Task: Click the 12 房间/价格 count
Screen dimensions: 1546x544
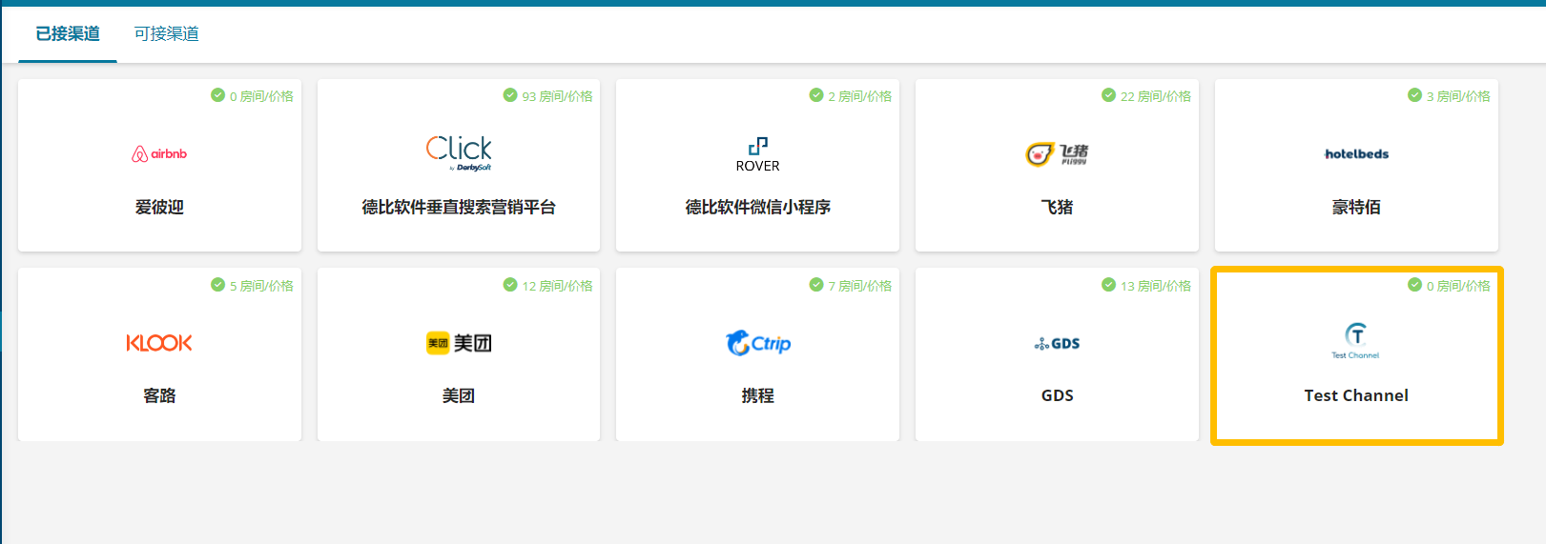Action: [557, 286]
